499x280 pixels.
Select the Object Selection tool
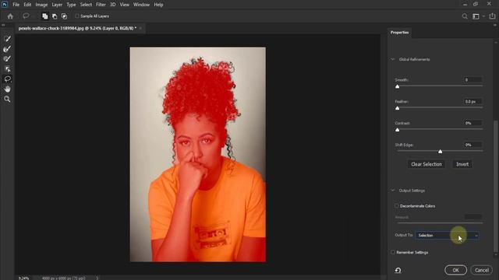tap(7, 69)
